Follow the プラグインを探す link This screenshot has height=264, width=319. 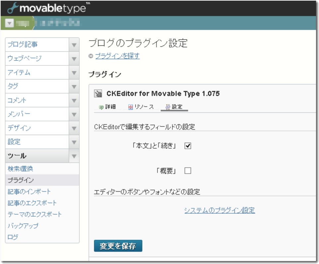117,56
